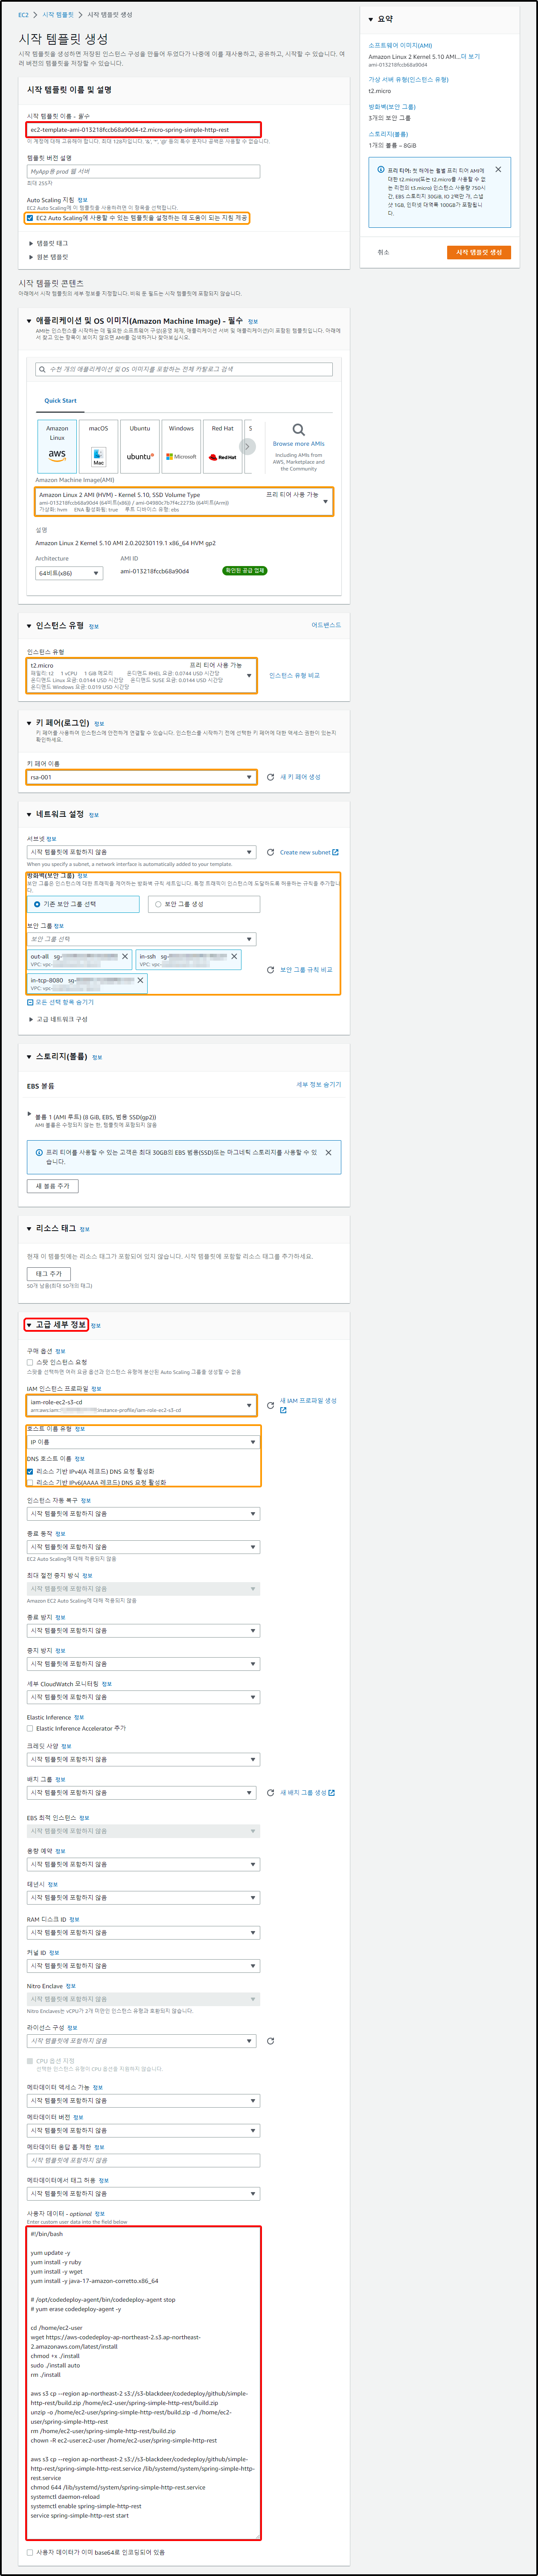The width and height of the screenshot is (538, 2576).
Task: Toggle resource-based IPv4 DNS request checkbox
Action: pyautogui.click(x=30, y=1472)
